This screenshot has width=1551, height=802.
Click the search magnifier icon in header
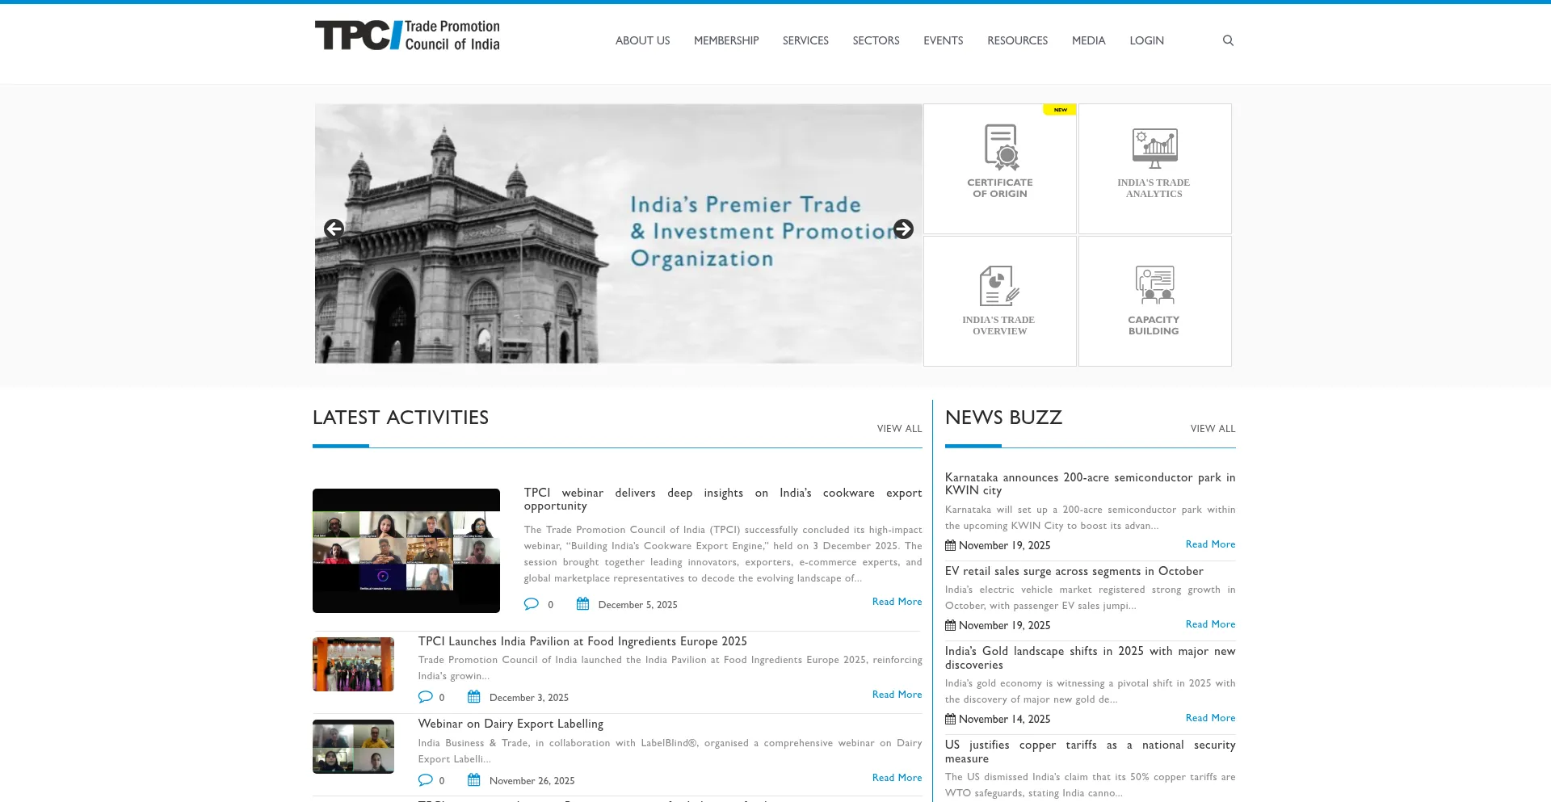pyautogui.click(x=1228, y=40)
